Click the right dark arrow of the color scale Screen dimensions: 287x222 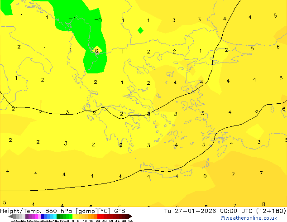click(130, 216)
